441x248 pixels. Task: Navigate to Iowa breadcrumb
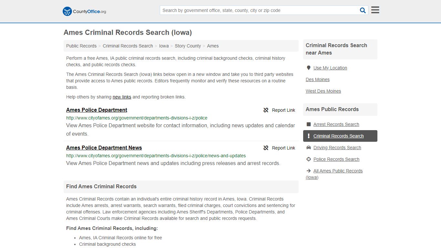pyautogui.click(x=164, y=46)
